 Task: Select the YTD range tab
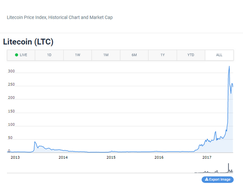point(191,55)
